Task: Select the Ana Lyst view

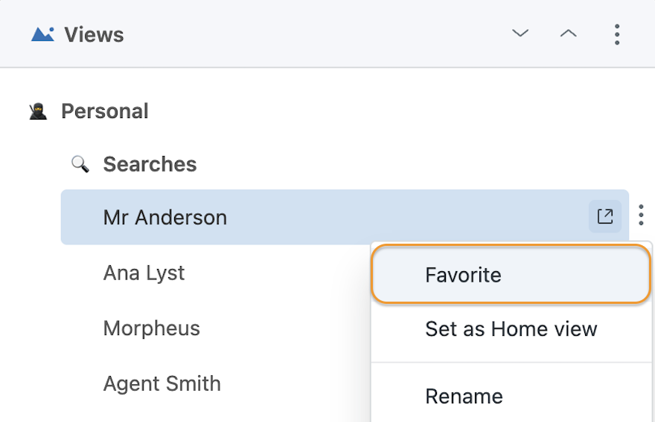Action: click(144, 273)
